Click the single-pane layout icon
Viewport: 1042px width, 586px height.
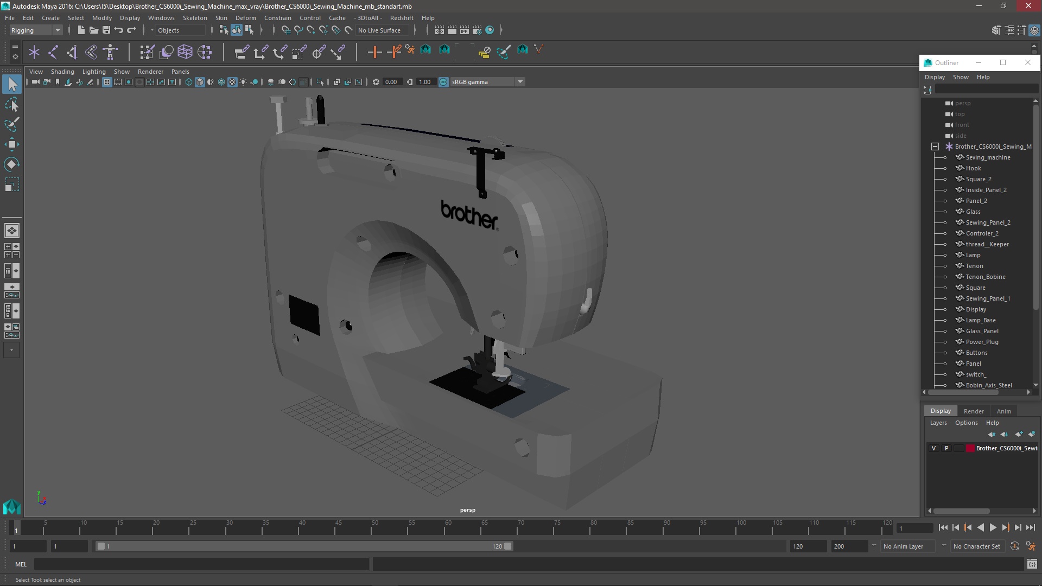click(x=12, y=231)
